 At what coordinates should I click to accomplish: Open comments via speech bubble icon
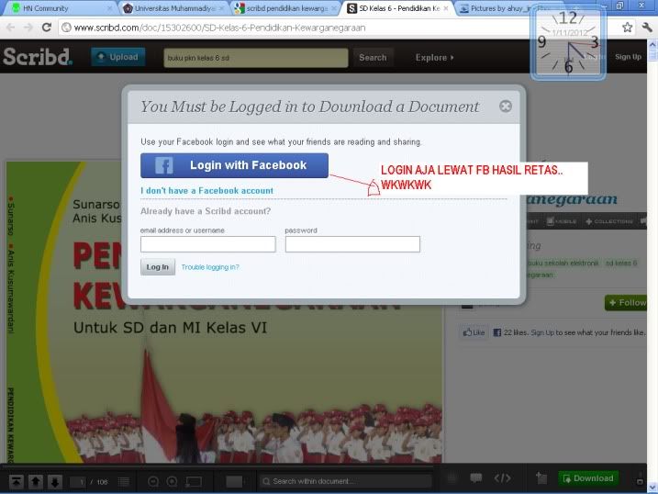pos(476,477)
